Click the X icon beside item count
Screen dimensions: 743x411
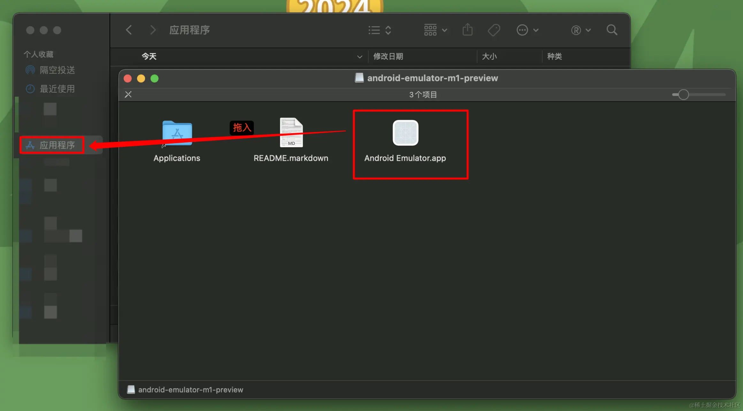[128, 94]
